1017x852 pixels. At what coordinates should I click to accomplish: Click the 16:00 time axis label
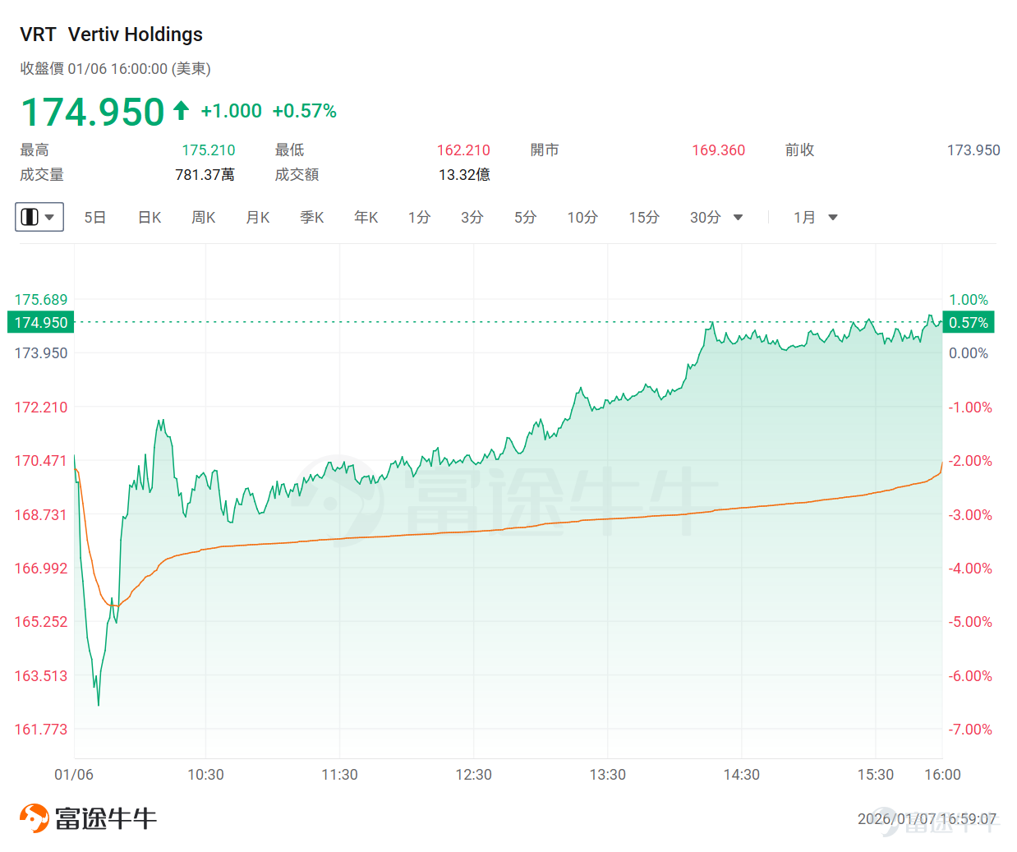(x=942, y=775)
